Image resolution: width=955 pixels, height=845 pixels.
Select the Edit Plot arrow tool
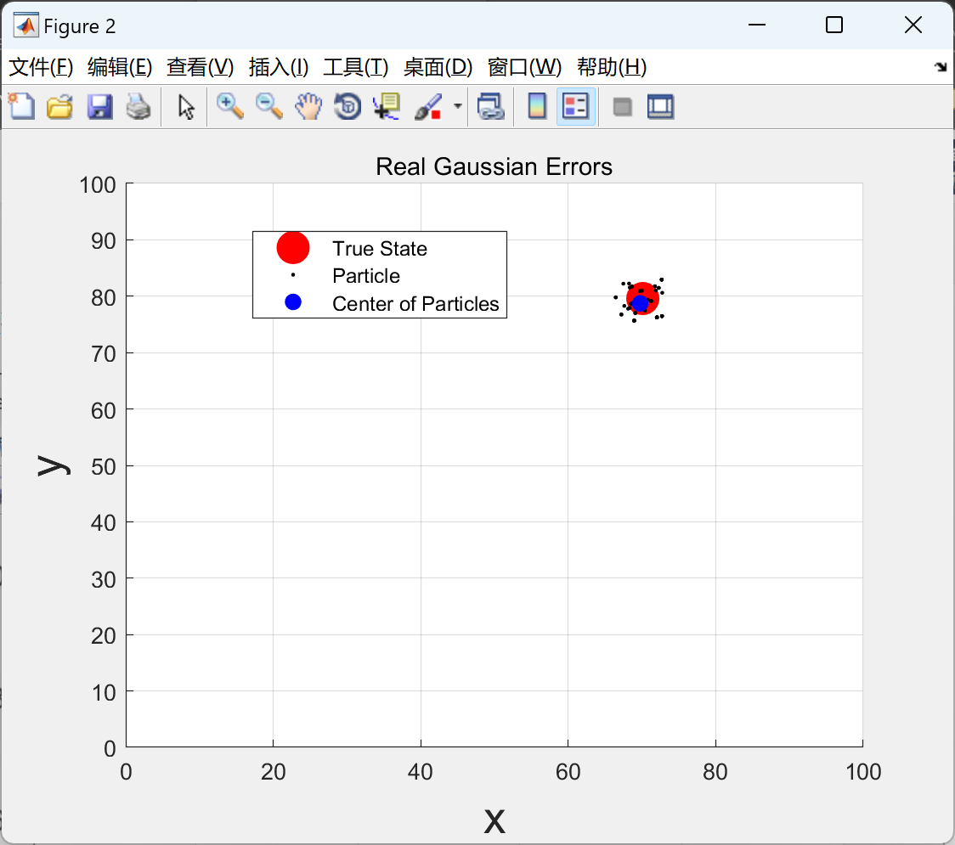click(x=186, y=106)
